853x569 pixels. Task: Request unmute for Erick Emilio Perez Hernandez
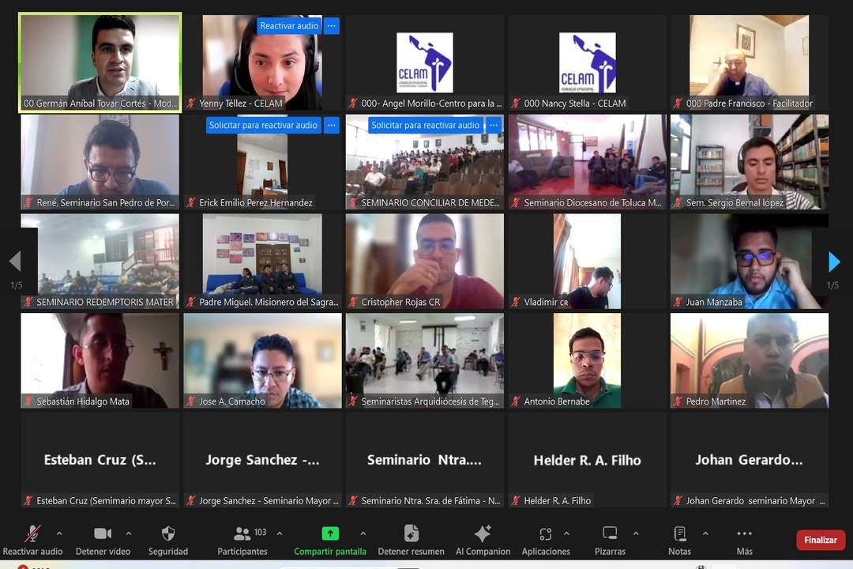(263, 126)
